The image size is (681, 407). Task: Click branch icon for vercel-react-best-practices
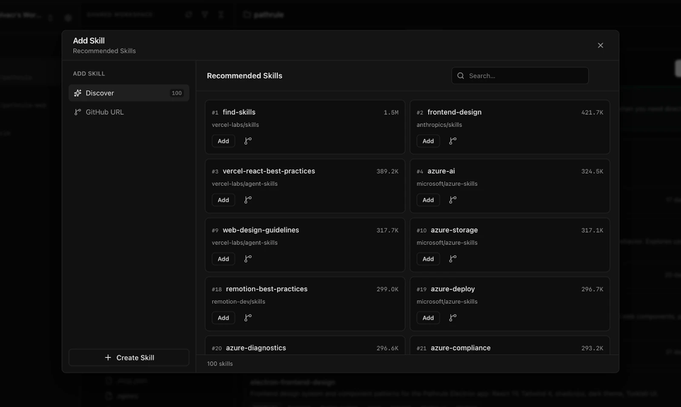click(x=248, y=200)
